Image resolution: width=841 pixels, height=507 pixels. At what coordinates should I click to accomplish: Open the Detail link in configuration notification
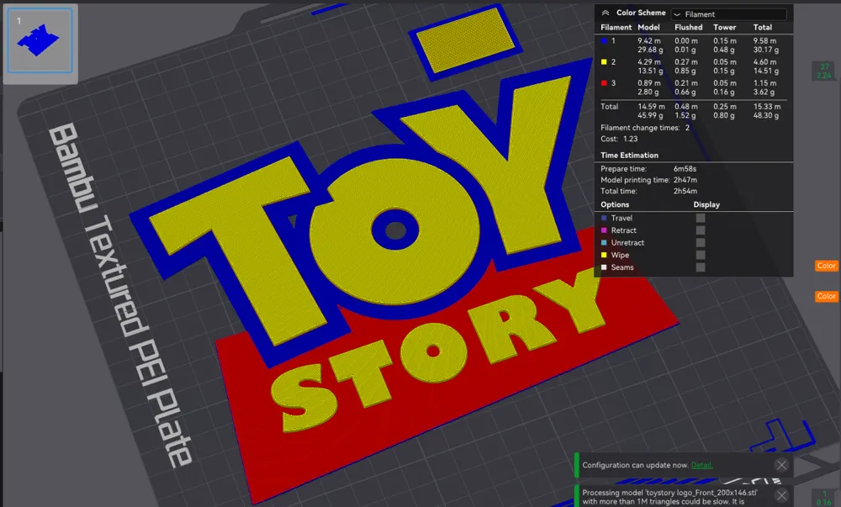click(701, 465)
